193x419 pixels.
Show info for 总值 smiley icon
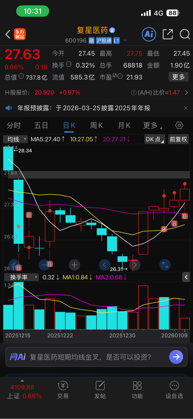(x=21, y=76)
